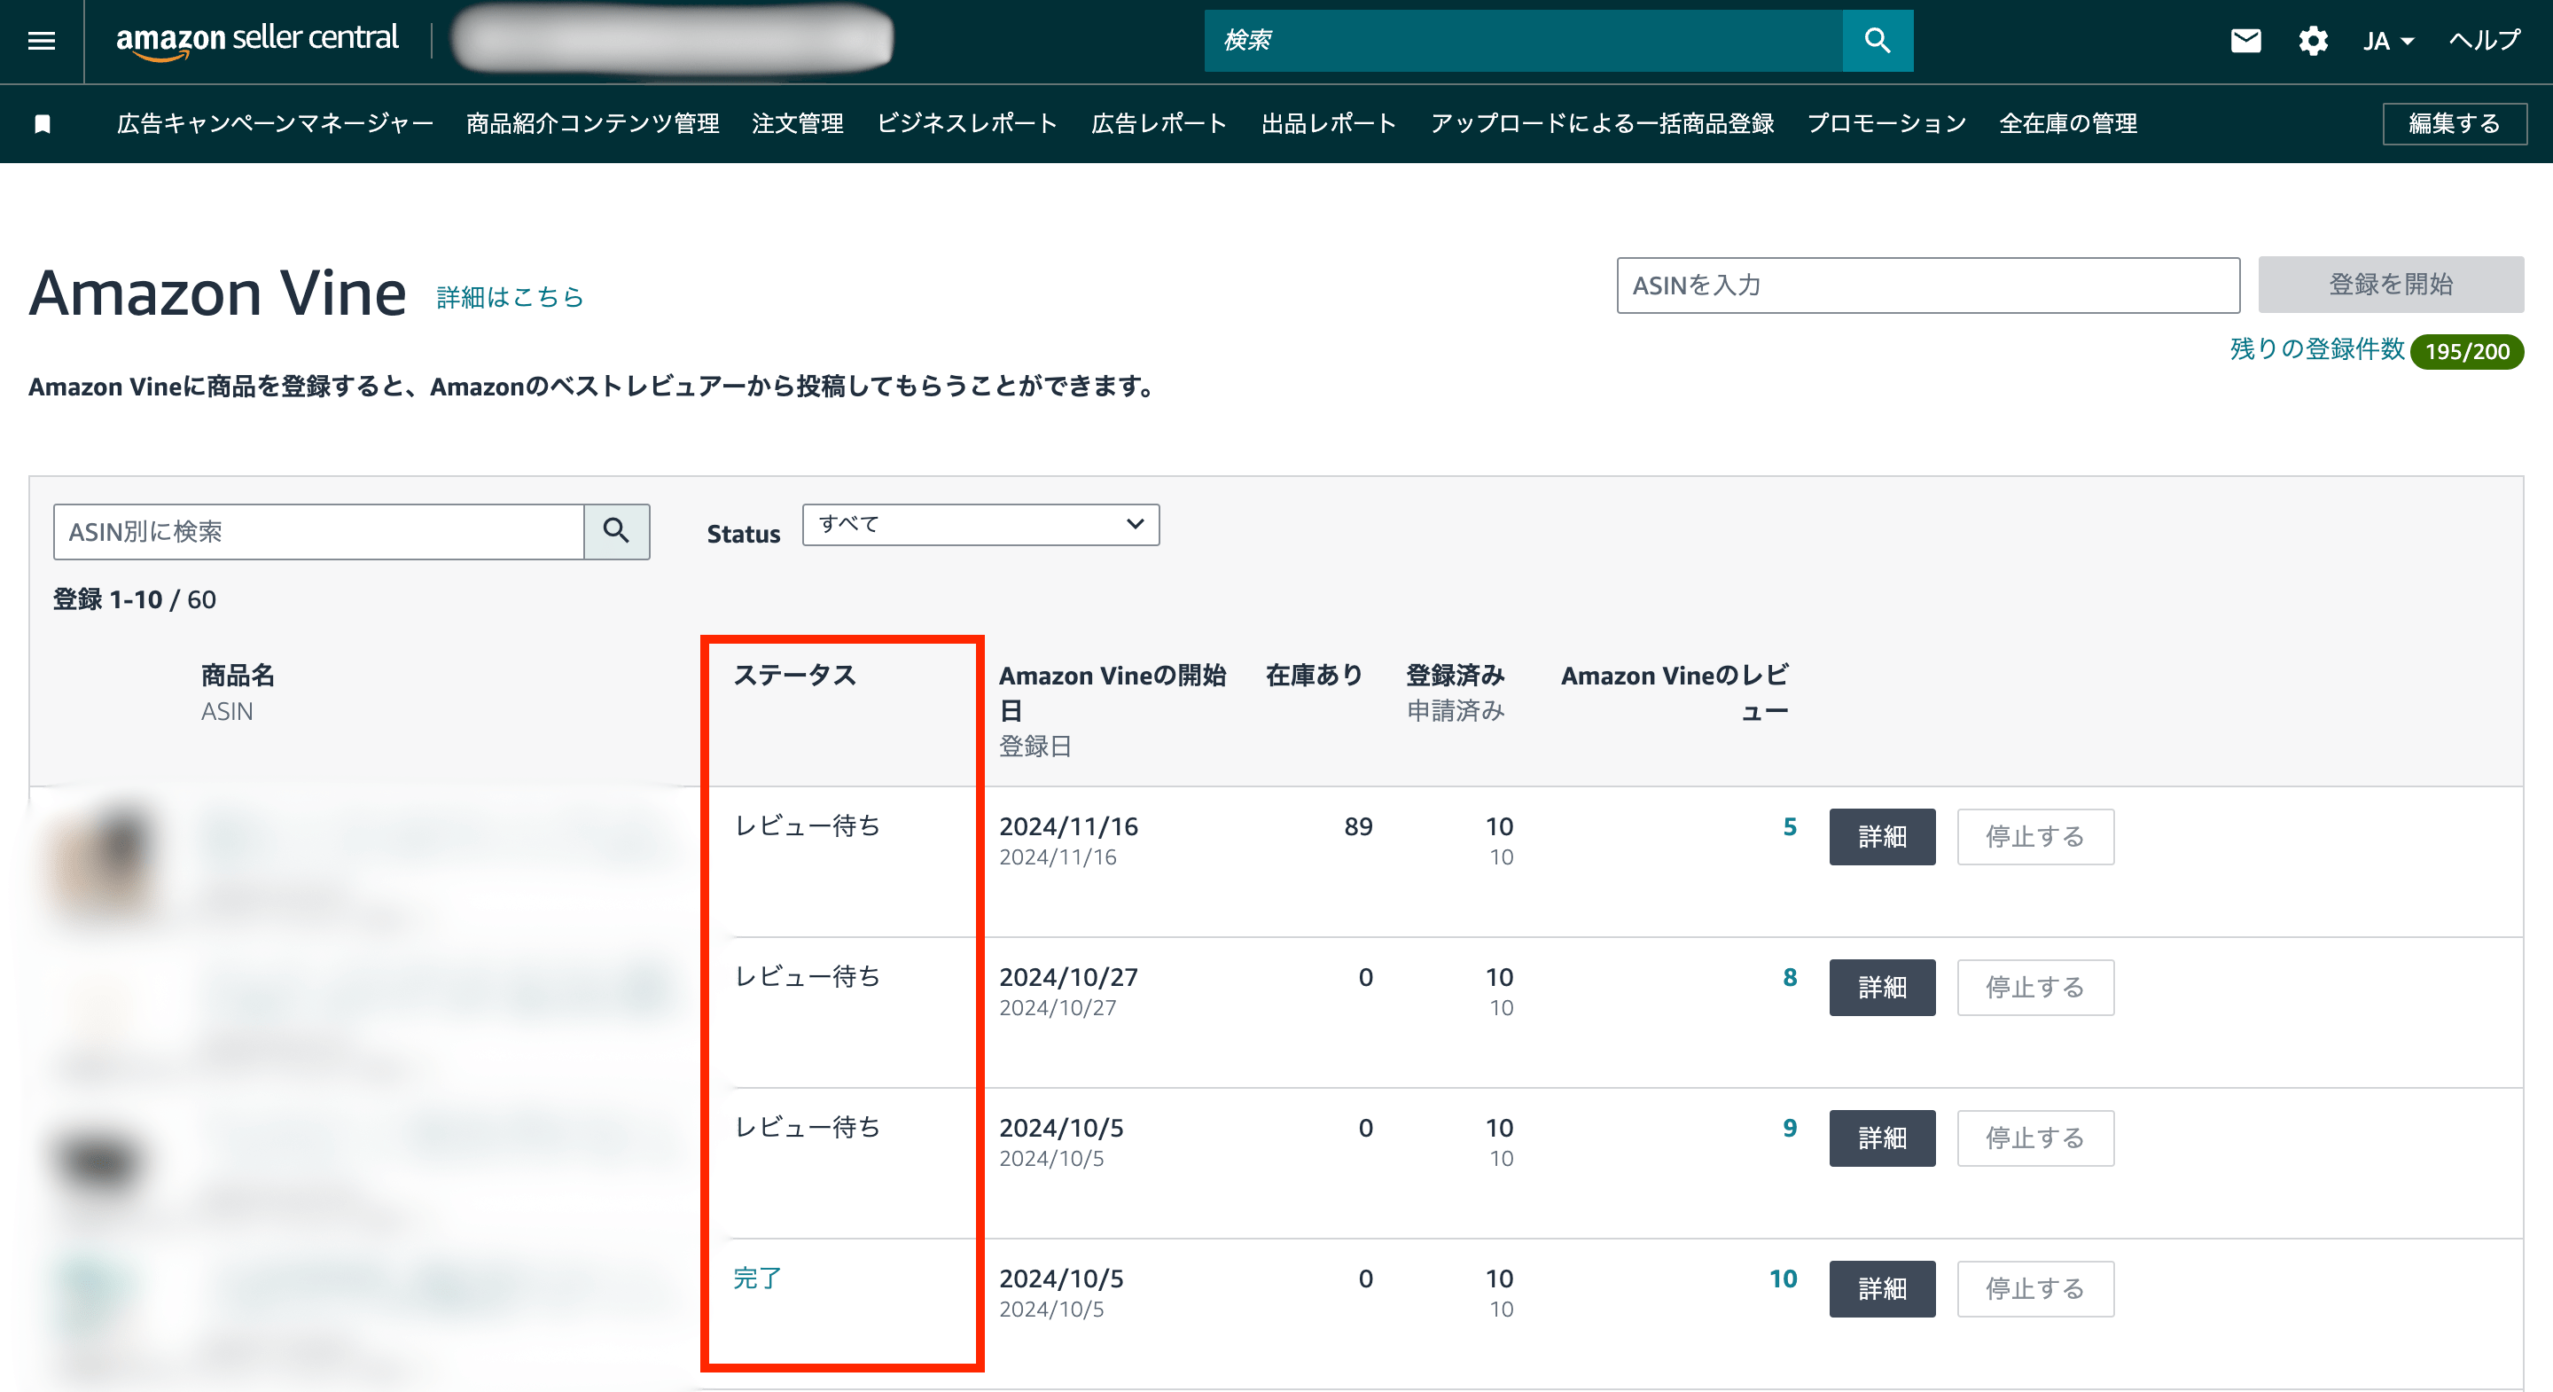Expand the JA language dropdown

click(x=2387, y=41)
